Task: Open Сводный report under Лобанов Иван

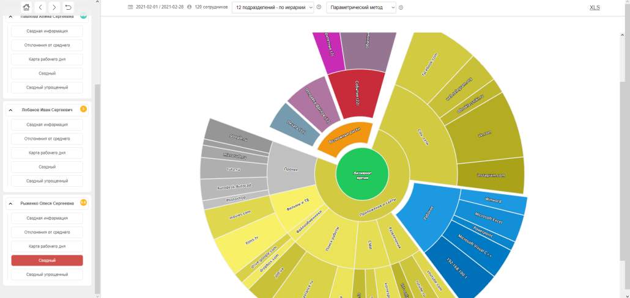Action: [47, 167]
